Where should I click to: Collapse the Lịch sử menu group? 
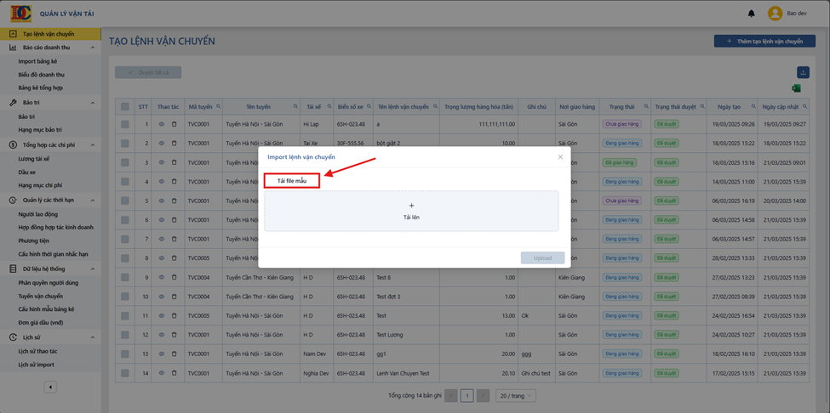(x=93, y=337)
